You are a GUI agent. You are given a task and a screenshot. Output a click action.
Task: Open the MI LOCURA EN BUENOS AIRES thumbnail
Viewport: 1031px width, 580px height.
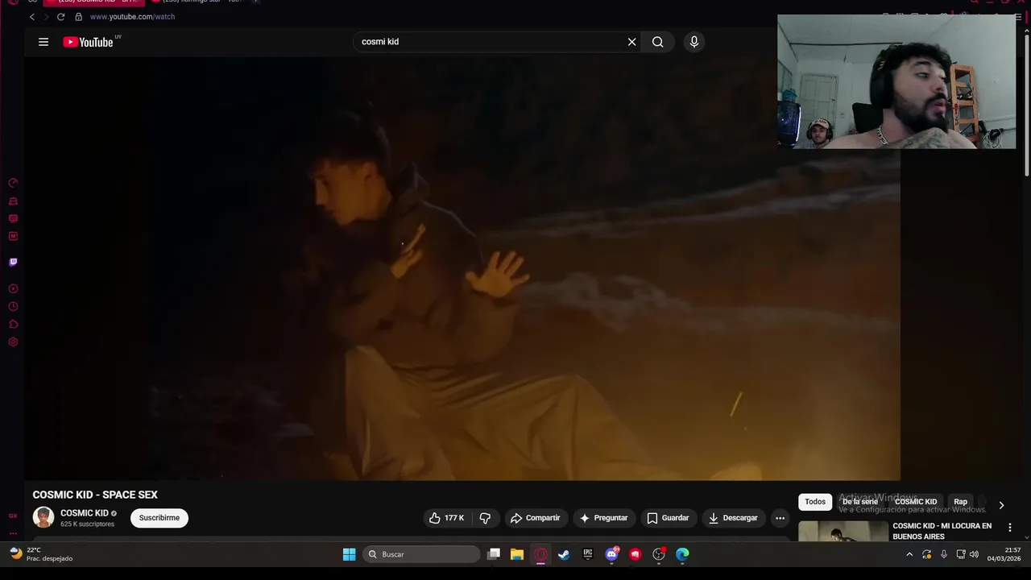(x=843, y=532)
